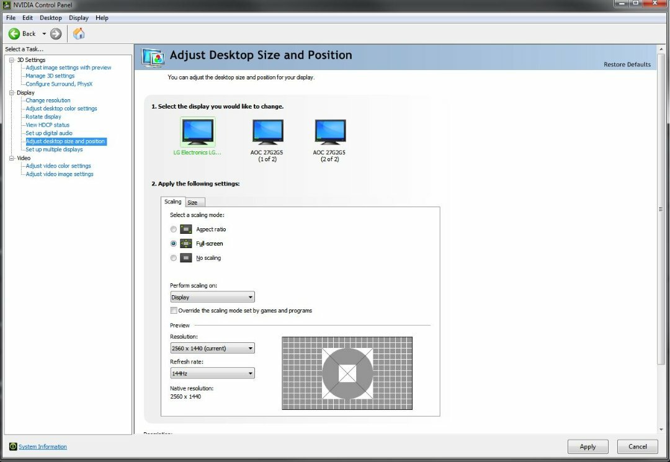Open the forward navigation arrow icon
Viewport: 670px width, 462px height.
coord(55,33)
